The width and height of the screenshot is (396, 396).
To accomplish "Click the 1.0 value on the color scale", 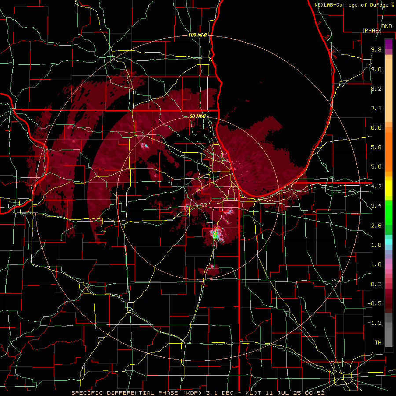I will 376,264.
